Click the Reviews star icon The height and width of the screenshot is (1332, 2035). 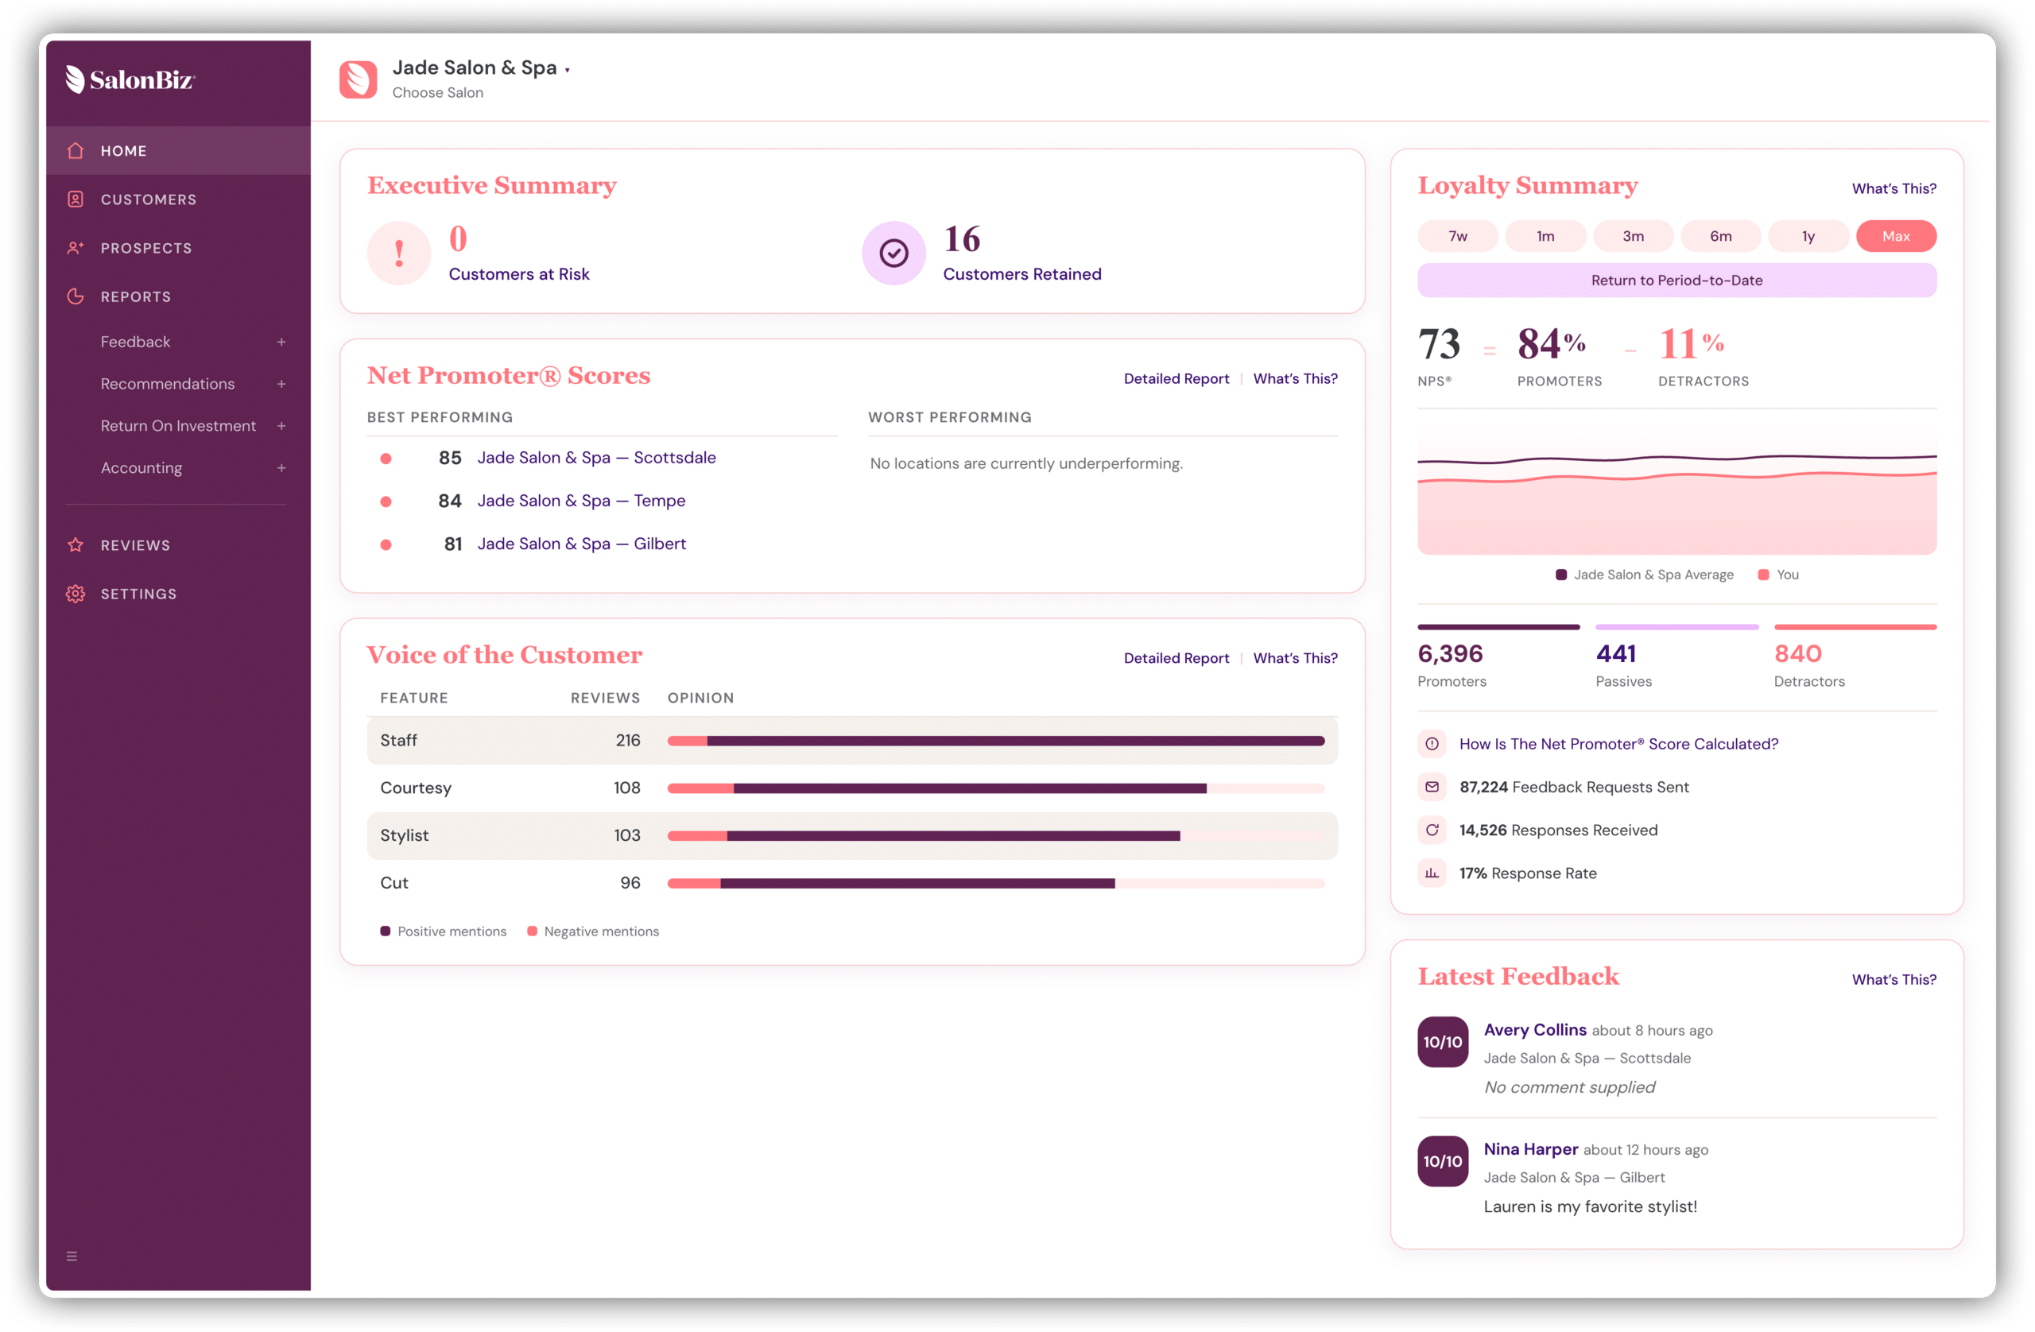pyautogui.click(x=76, y=545)
